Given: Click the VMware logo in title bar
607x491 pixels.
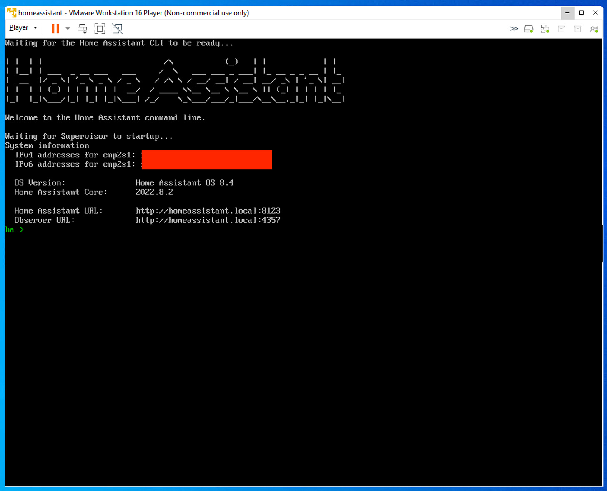Looking at the screenshot, I should pyautogui.click(x=12, y=12).
